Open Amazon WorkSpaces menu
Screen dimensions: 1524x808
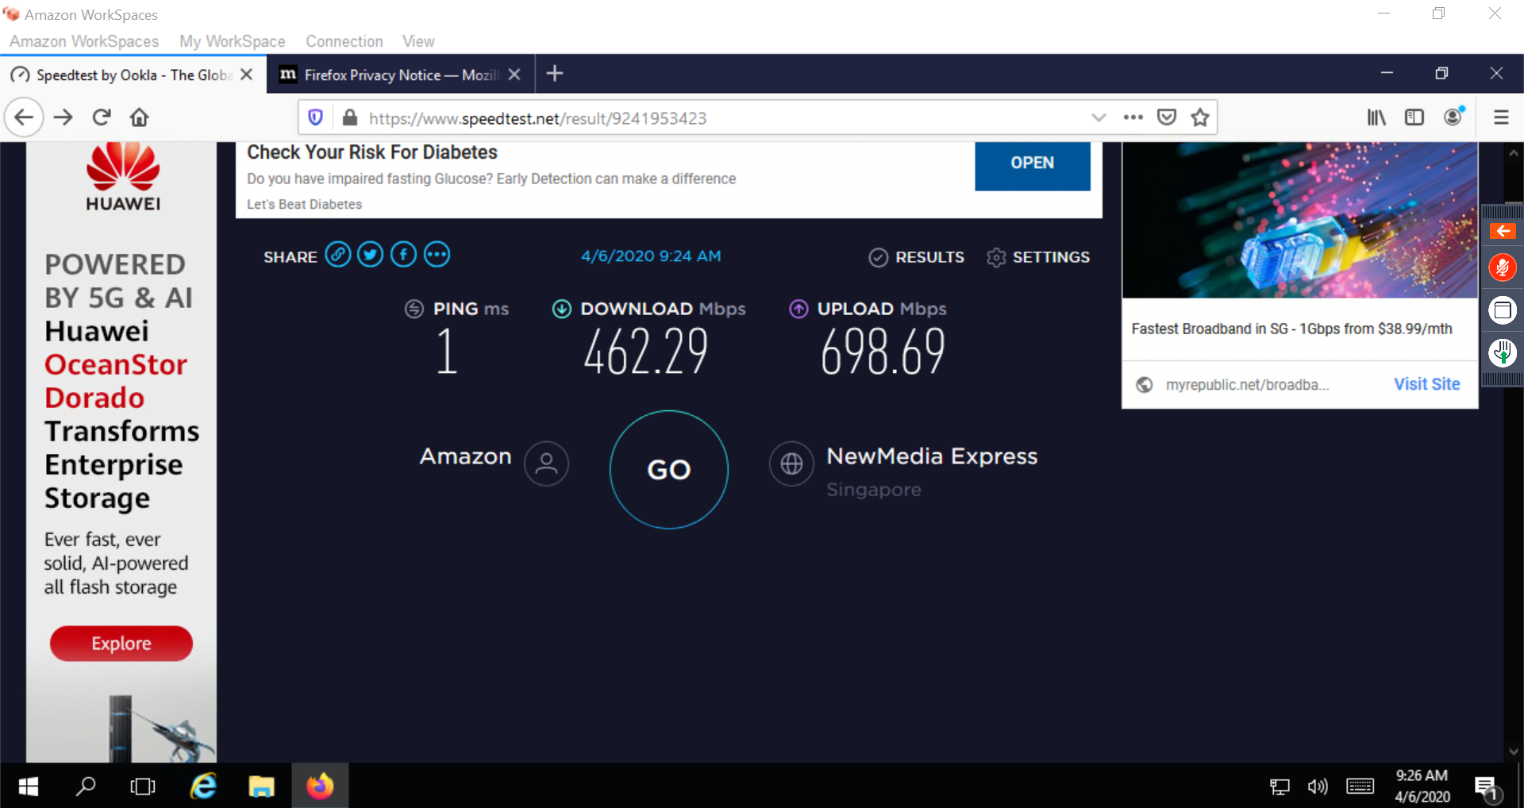(84, 41)
